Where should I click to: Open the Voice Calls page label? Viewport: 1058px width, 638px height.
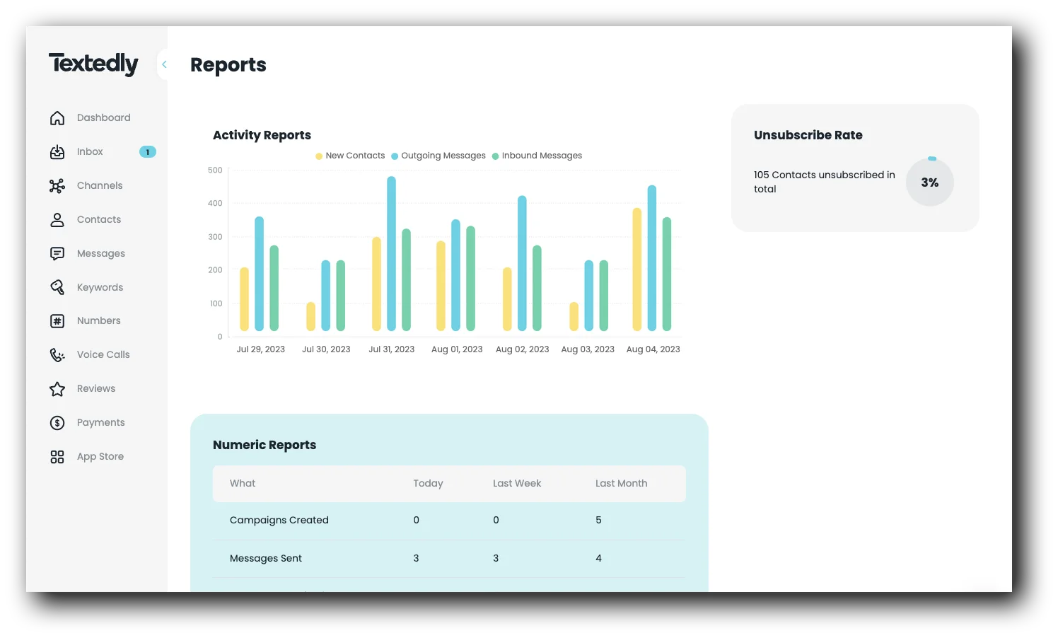point(103,354)
